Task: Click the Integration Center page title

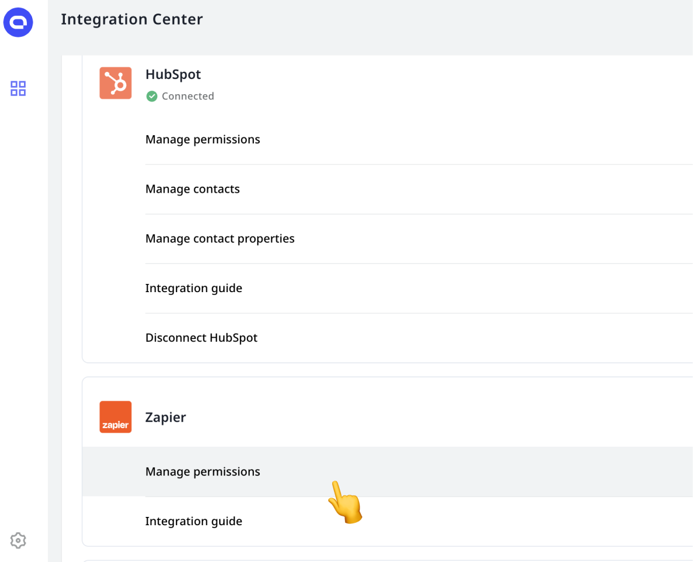Action: 132,19
